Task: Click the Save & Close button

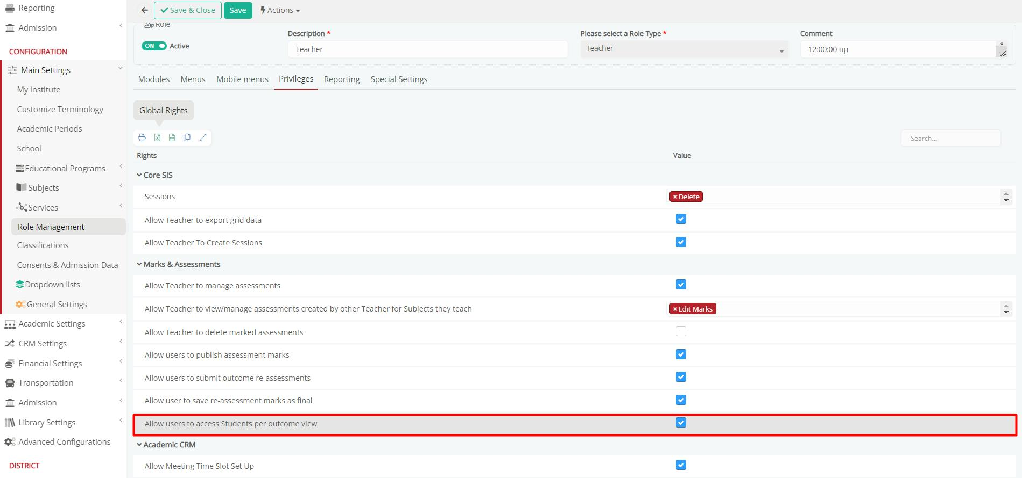Action: coord(188,10)
